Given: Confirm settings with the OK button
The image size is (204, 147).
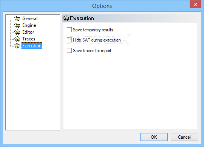Looking at the screenshot, I should click(154, 137).
